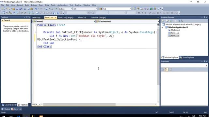Collapse the General group in Toolbox
The width and height of the screenshot is (209, 117).
point(3,20)
